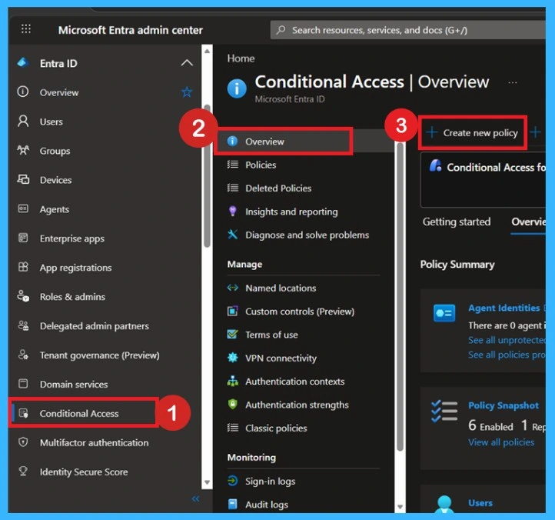Screen dimensions: 555x520
Task: Click the Insights and reporting lightbulb icon
Action: pos(233,211)
